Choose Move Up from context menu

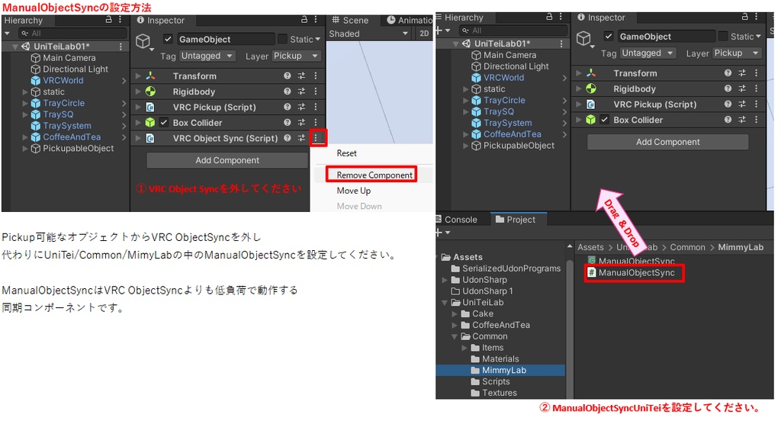point(354,191)
